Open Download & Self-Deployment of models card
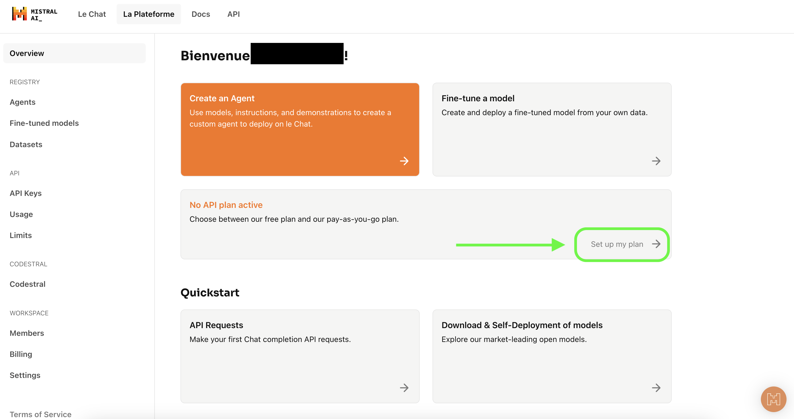 click(x=552, y=356)
